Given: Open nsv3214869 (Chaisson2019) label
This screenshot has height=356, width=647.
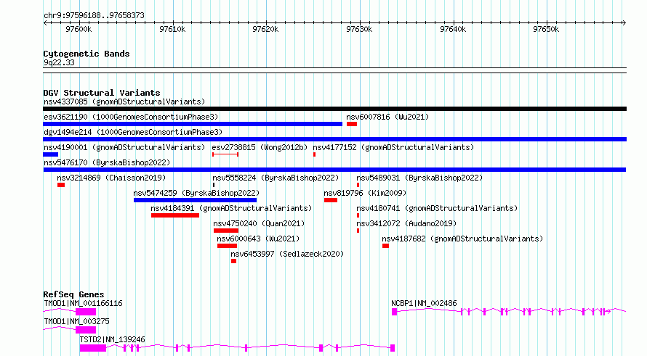Looking at the screenshot, I should click(111, 178).
